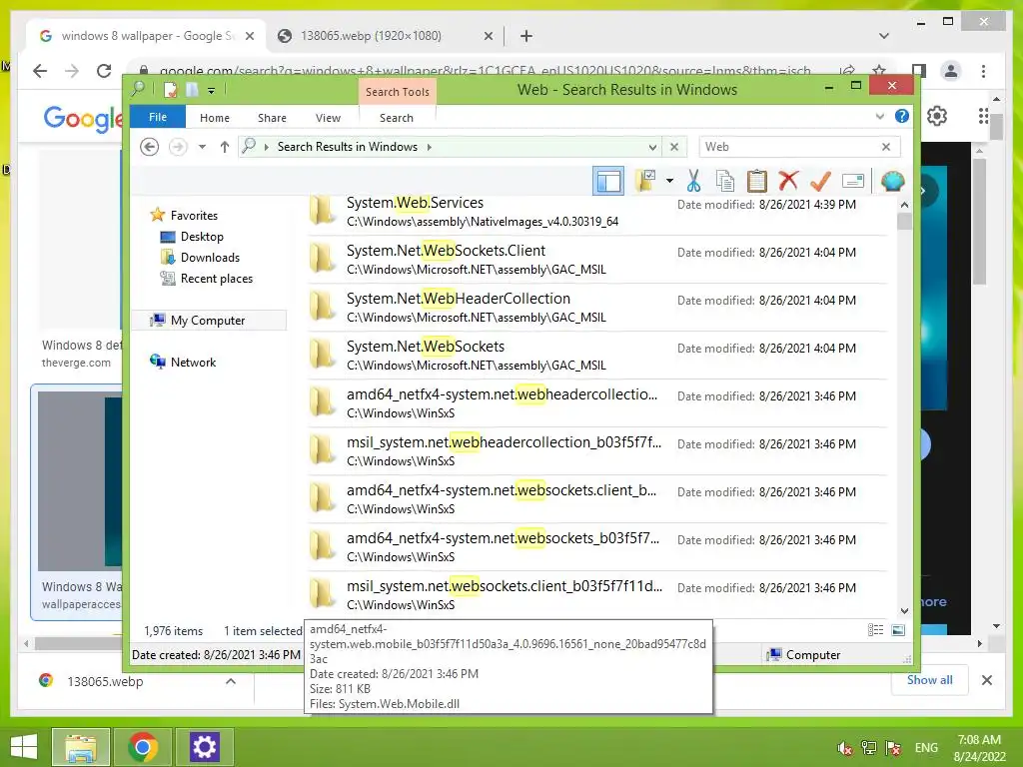Open new Chrome tab
The height and width of the screenshot is (767, 1023).
pyautogui.click(x=526, y=36)
